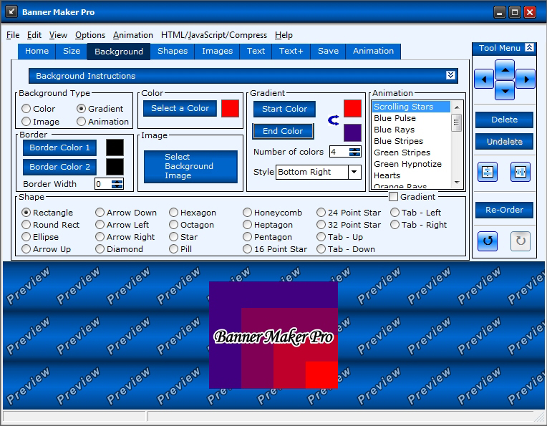The height and width of the screenshot is (426, 547).
Task: Choose the Ellipse shape
Action: point(40,237)
